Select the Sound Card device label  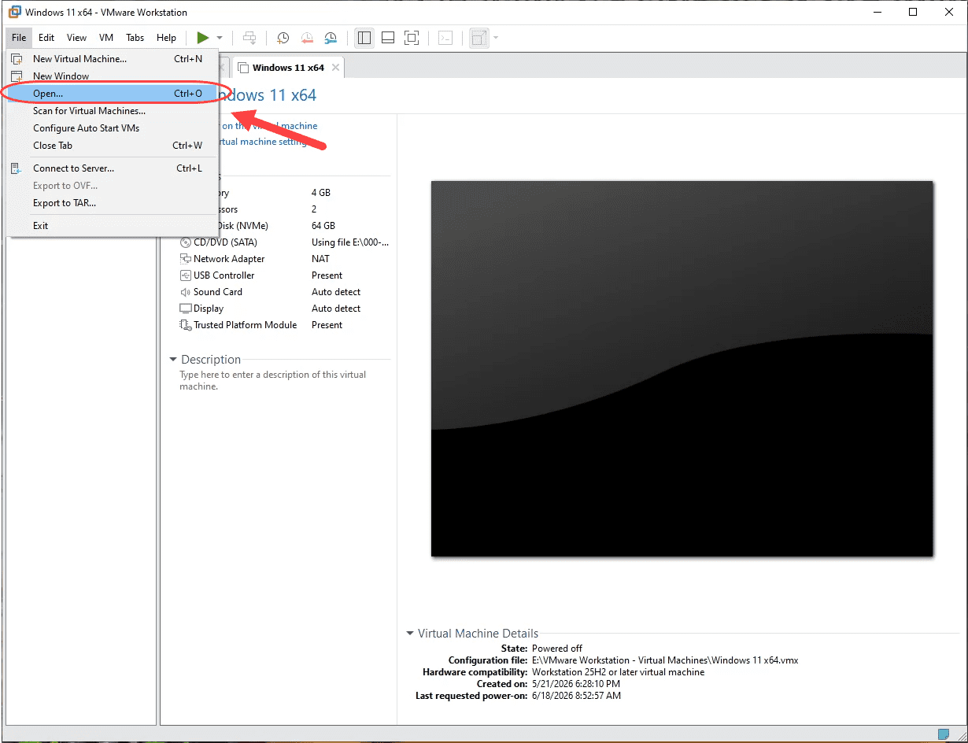pyautogui.click(x=218, y=292)
